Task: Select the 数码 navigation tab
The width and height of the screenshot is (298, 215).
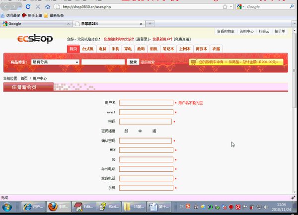Action: (x=141, y=49)
